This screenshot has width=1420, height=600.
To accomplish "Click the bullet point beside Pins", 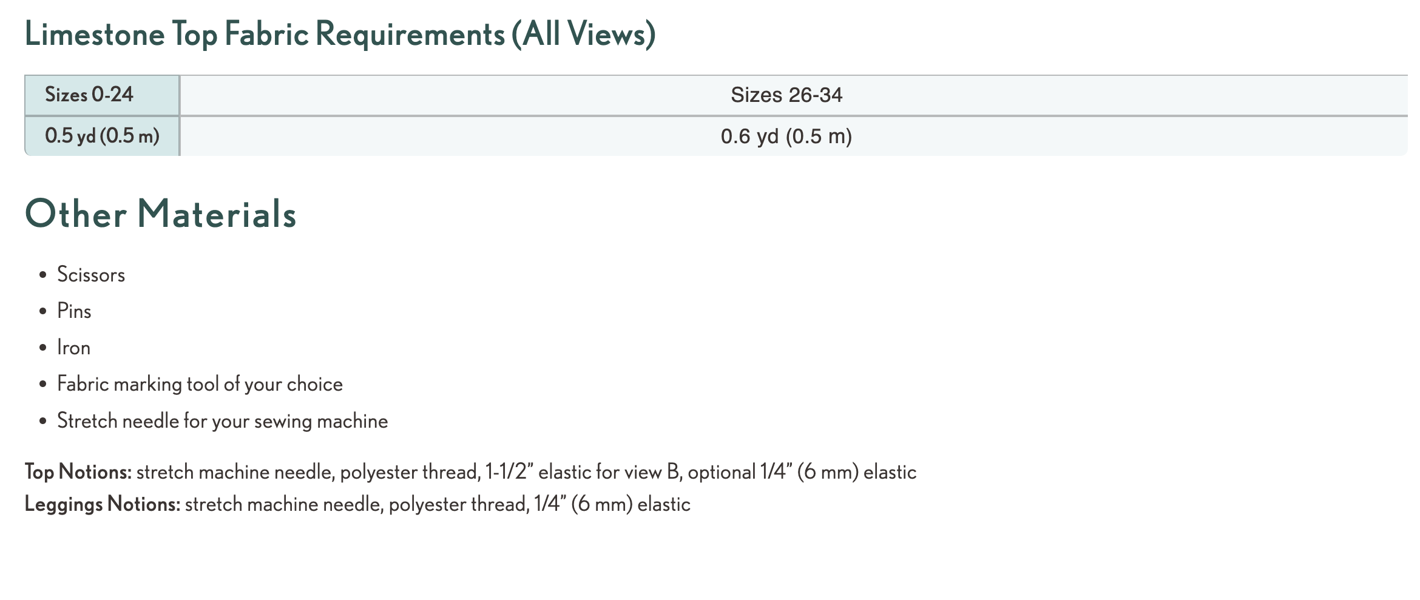I will (42, 312).
